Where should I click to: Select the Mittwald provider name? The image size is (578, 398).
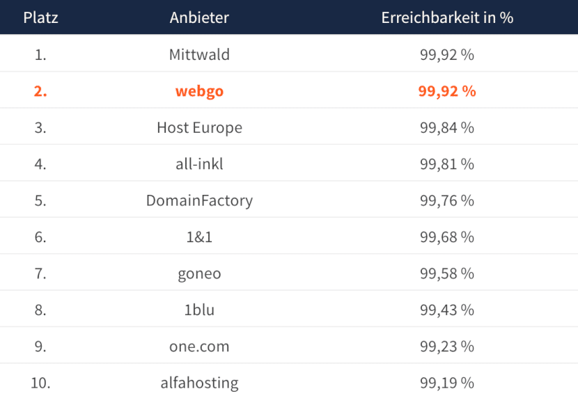199,54
